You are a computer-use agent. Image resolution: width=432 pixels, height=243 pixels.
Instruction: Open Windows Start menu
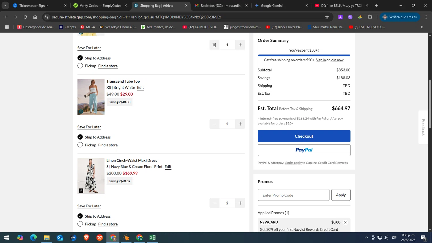point(6,238)
